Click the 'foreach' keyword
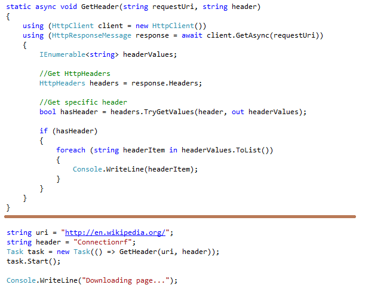Viewport: 390px width, 306px height. pos(70,150)
